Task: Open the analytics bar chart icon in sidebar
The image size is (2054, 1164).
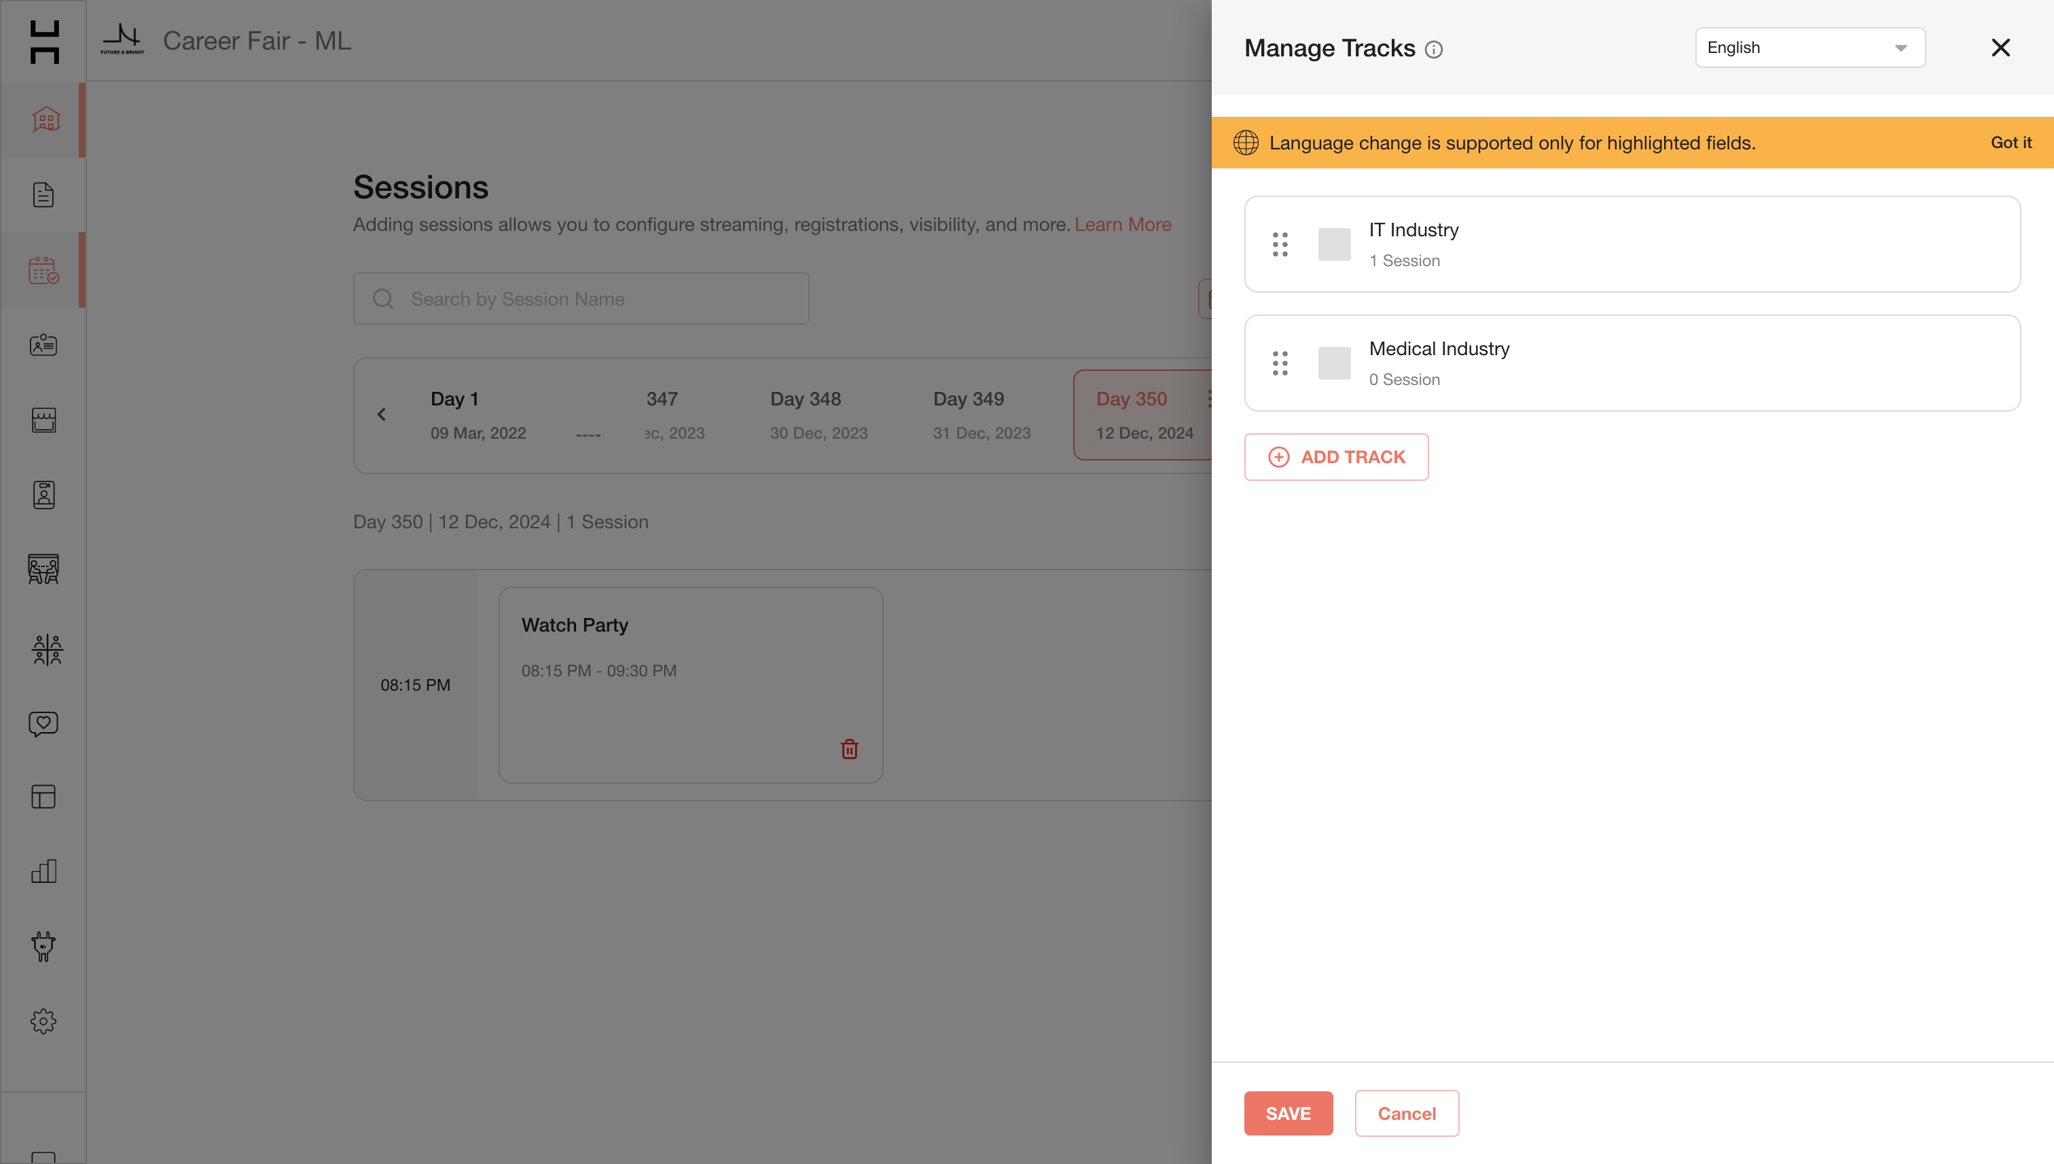Action: [43, 871]
